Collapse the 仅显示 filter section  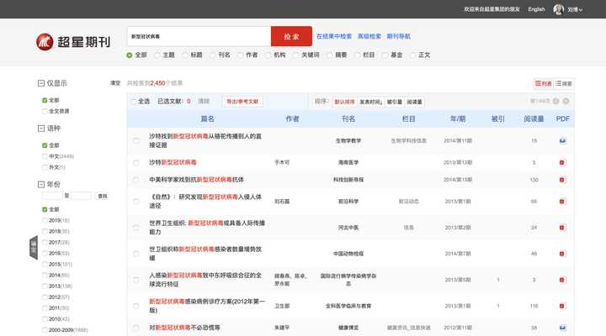click(x=41, y=83)
